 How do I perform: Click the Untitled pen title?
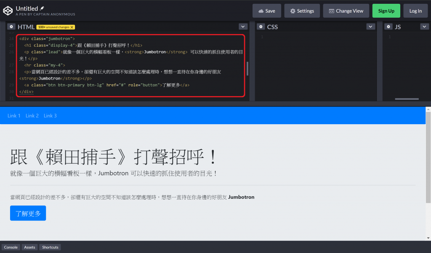tap(27, 8)
